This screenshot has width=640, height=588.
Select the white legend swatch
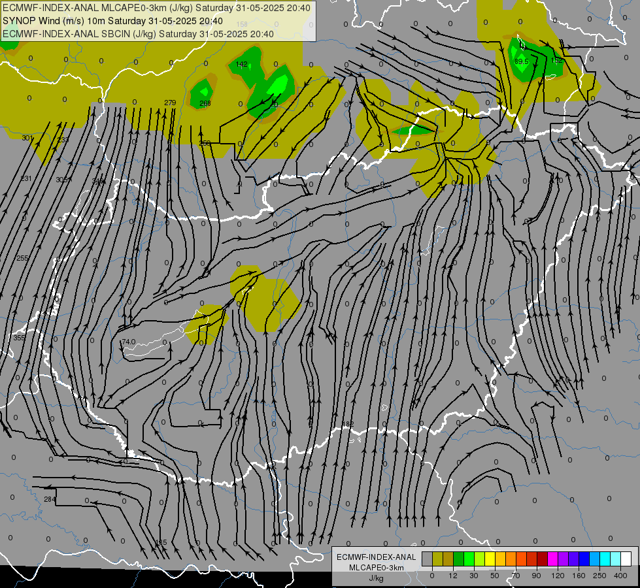626,559
